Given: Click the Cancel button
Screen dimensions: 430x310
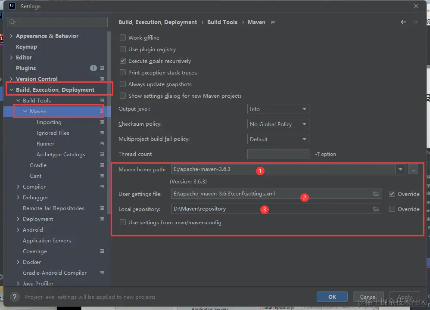Looking at the screenshot, I should coord(368,297).
